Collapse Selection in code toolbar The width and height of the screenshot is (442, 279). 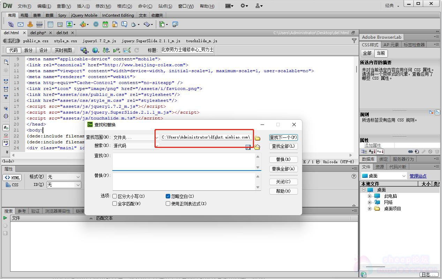6,89
